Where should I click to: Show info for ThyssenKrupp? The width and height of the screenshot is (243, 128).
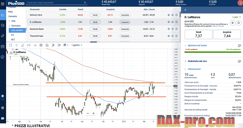[x=176, y=36]
